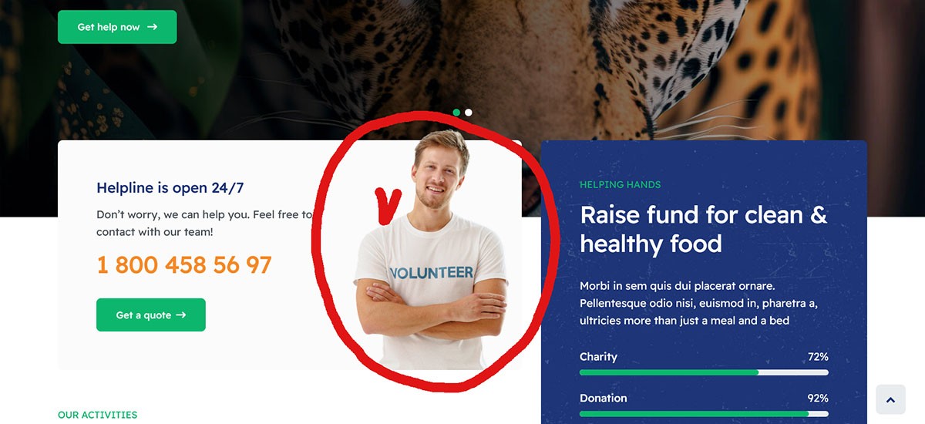Click the "Raise fund for clean & healthy food" heading
This screenshot has width=925, height=424.
(703, 229)
